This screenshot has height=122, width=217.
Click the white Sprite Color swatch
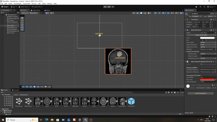click(207, 38)
